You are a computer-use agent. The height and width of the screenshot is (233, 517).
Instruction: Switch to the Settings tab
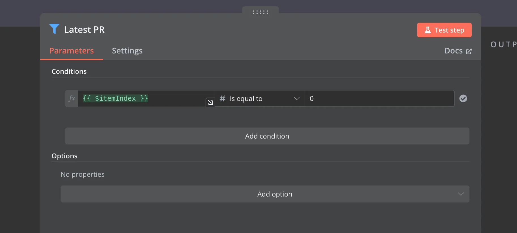point(127,51)
